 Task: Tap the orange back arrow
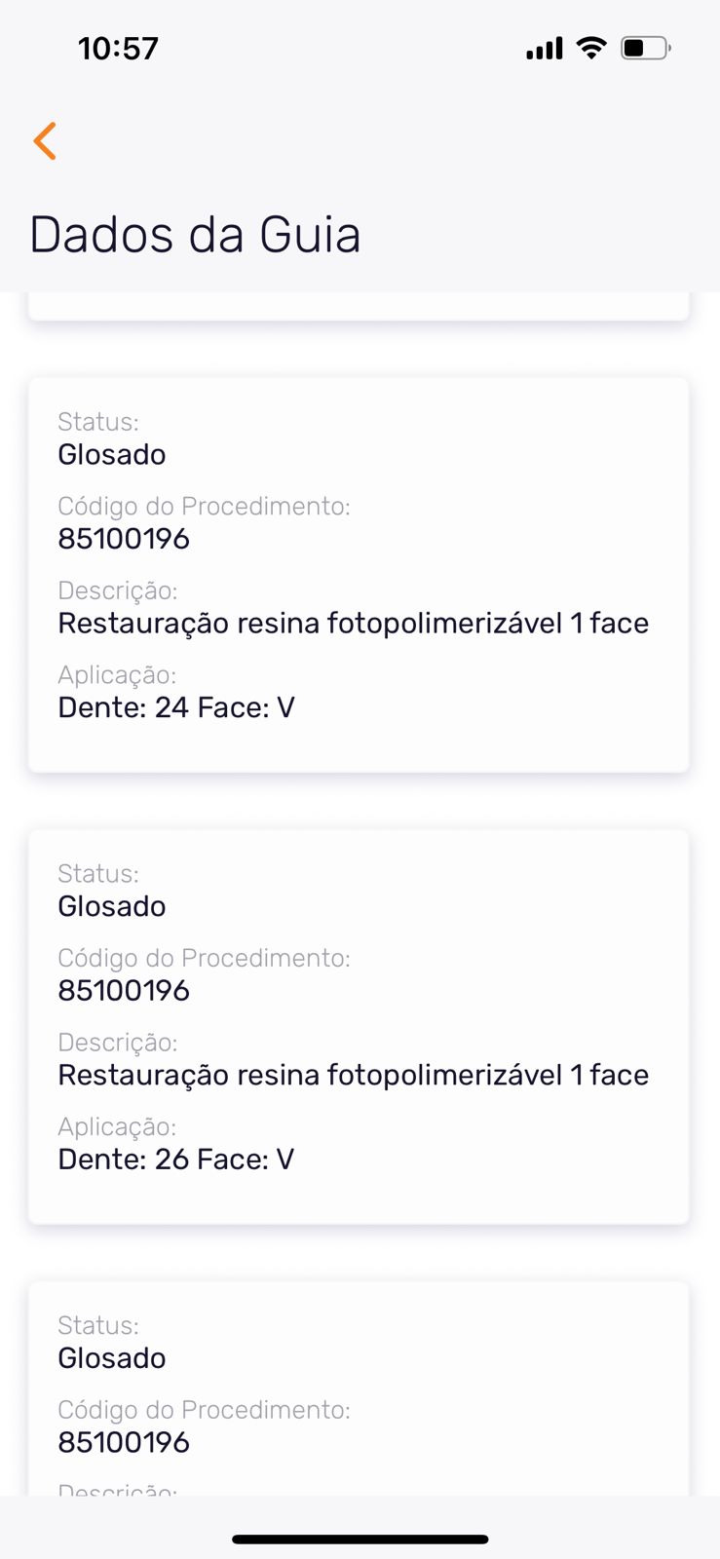[x=45, y=141]
